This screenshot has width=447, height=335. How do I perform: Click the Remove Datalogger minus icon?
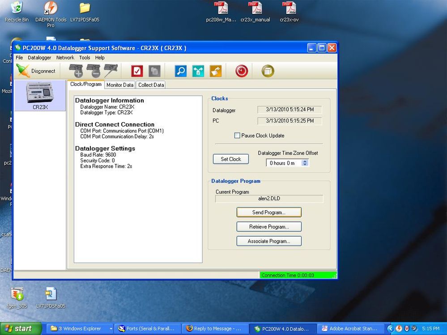tap(93, 71)
